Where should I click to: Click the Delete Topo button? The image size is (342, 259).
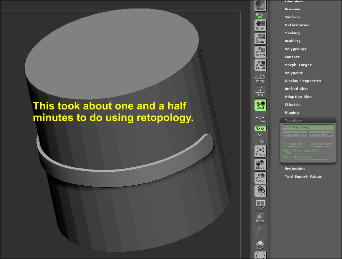click(321, 134)
